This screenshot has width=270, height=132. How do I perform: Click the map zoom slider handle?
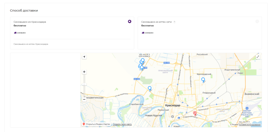click(x=84, y=84)
